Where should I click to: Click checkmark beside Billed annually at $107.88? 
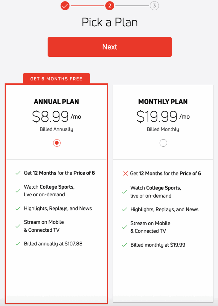[x=18, y=244]
